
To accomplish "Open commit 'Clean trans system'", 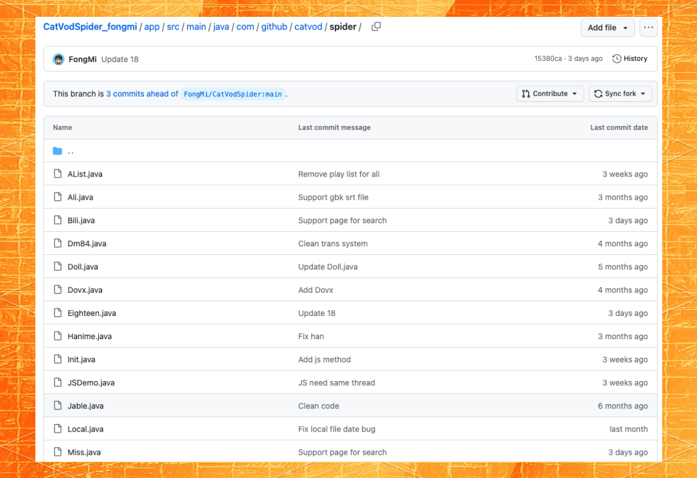I will point(333,243).
